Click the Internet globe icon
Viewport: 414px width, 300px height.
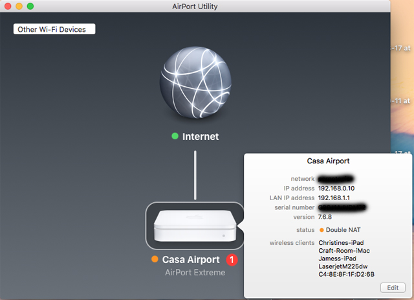click(195, 82)
